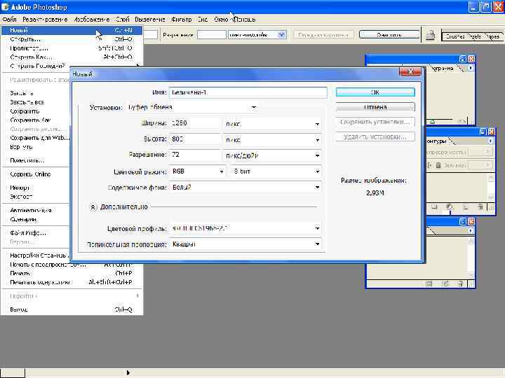This screenshot has width=505, height=378.
Task: Open the Выделение menu
Action: click(x=150, y=20)
